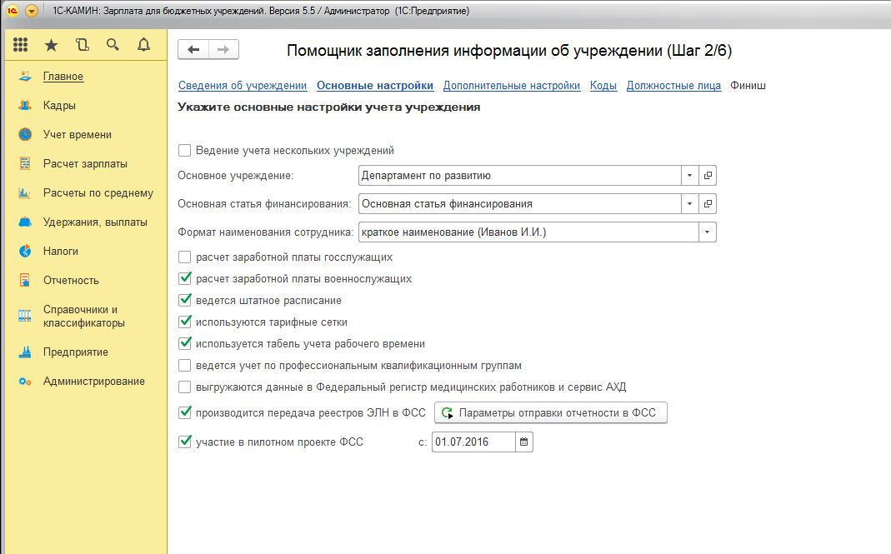The image size is (891, 554).
Task: Open the Должностные лица link
Action: click(673, 86)
